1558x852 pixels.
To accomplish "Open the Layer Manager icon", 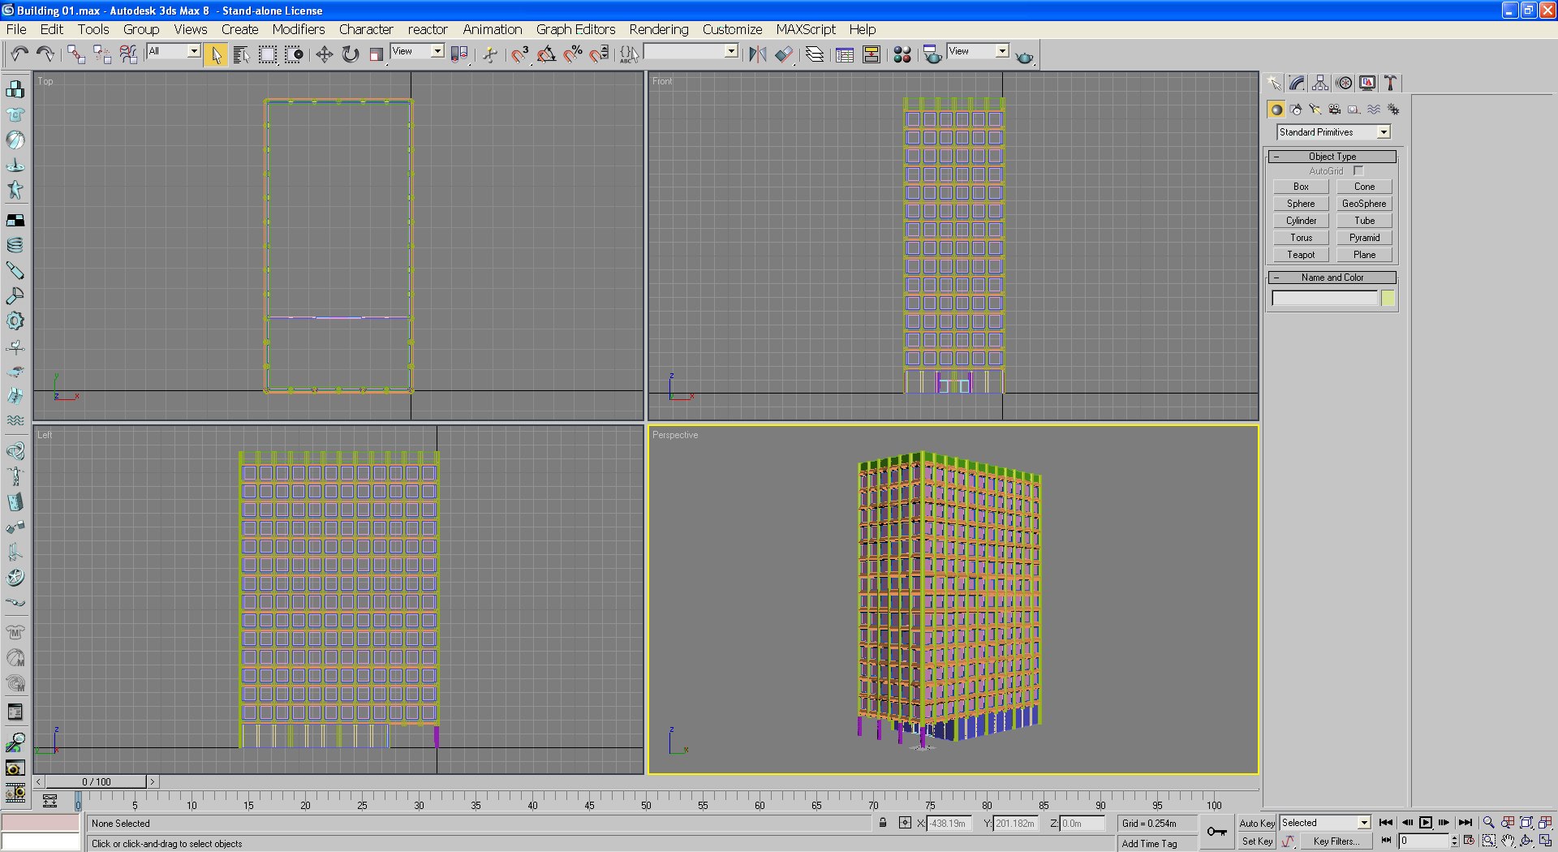I will click(815, 54).
